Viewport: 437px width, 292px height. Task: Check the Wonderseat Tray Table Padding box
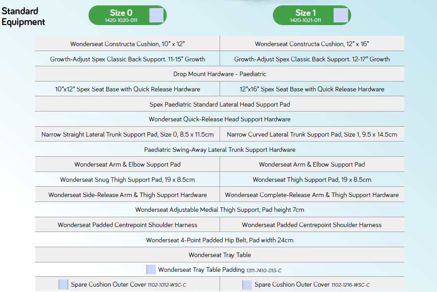point(151,270)
